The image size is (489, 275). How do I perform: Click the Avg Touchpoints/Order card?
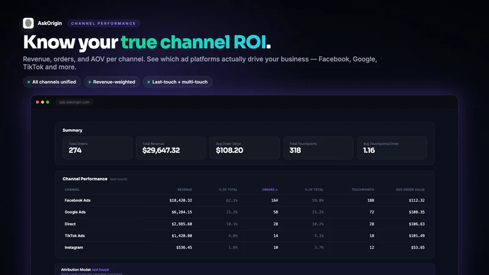[392, 148]
